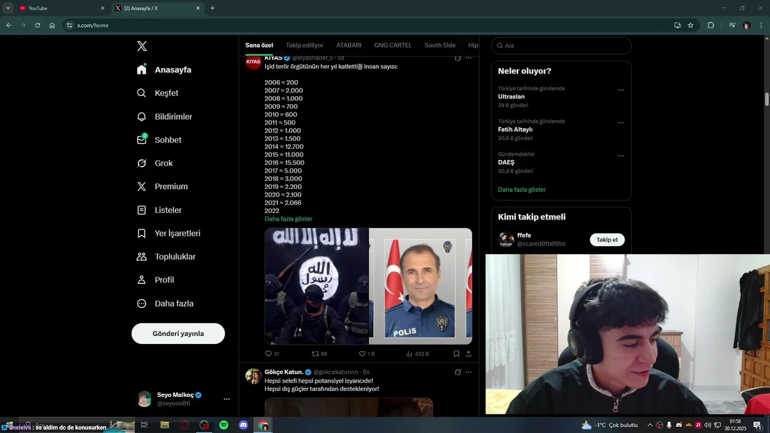Open a new Chrome tab
The width and height of the screenshot is (770, 433).
pyautogui.click(x=212, y=8)
